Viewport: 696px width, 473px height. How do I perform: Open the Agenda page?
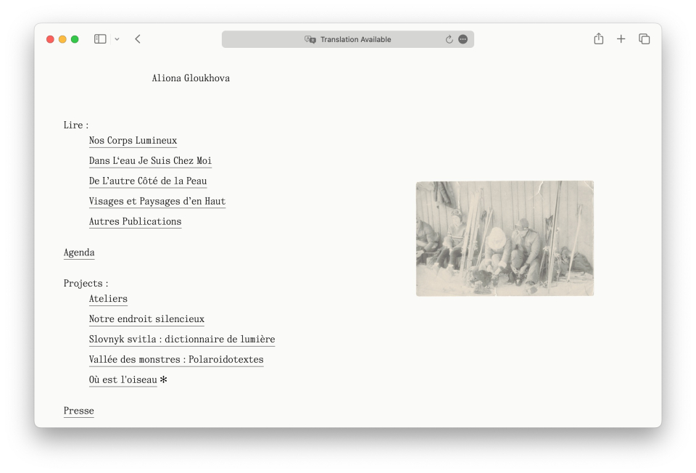(79, 252)
